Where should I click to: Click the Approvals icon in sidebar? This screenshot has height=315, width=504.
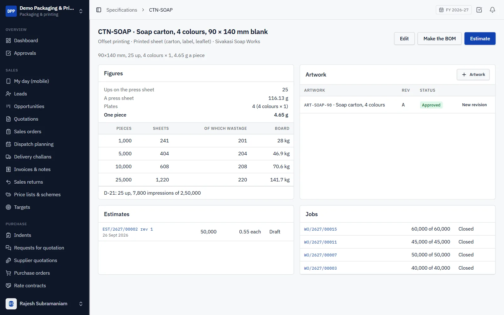[x=9, y=53]
